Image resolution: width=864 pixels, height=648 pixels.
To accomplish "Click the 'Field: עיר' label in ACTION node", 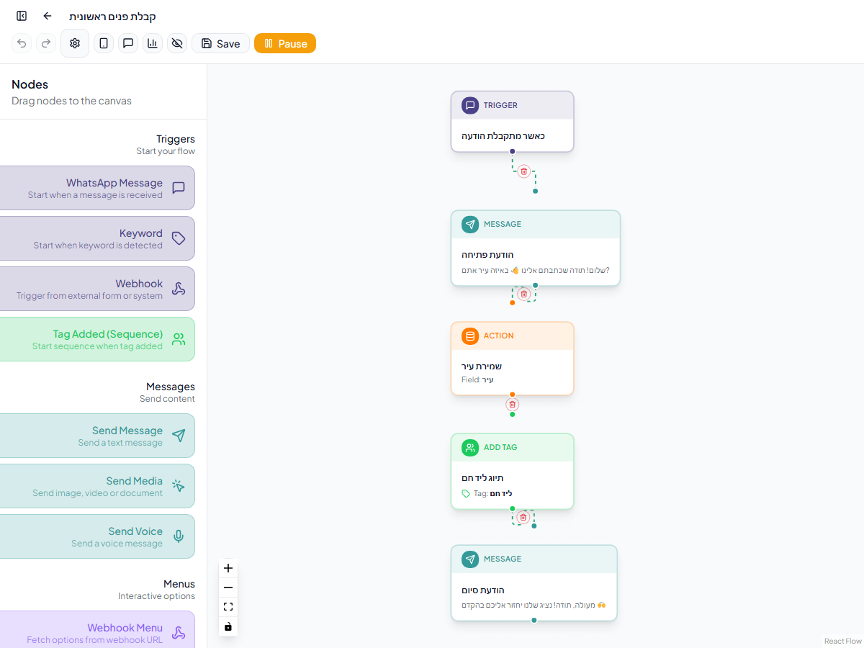I will tap(477, 379).
